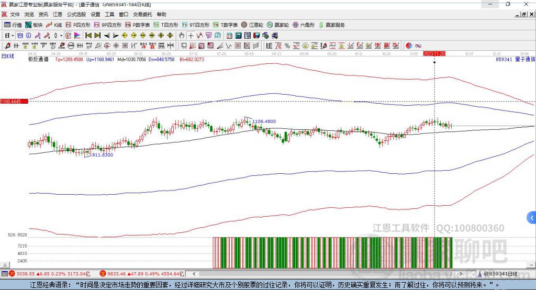Restore the inner chart window

pos(523,14)
